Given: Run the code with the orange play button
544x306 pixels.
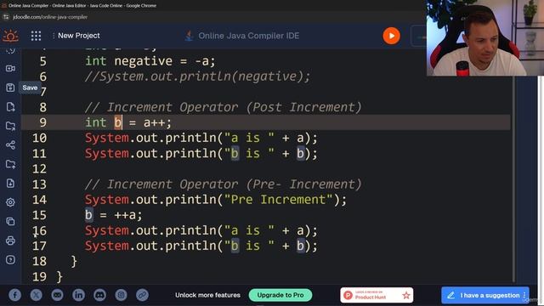Looking at the screenshot, I should click(x=391, y=36).
